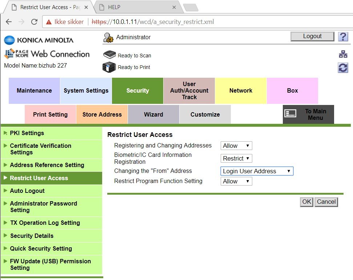
Task: Open Restrict Program Function Setting dropdown
Action: point(236,181)
